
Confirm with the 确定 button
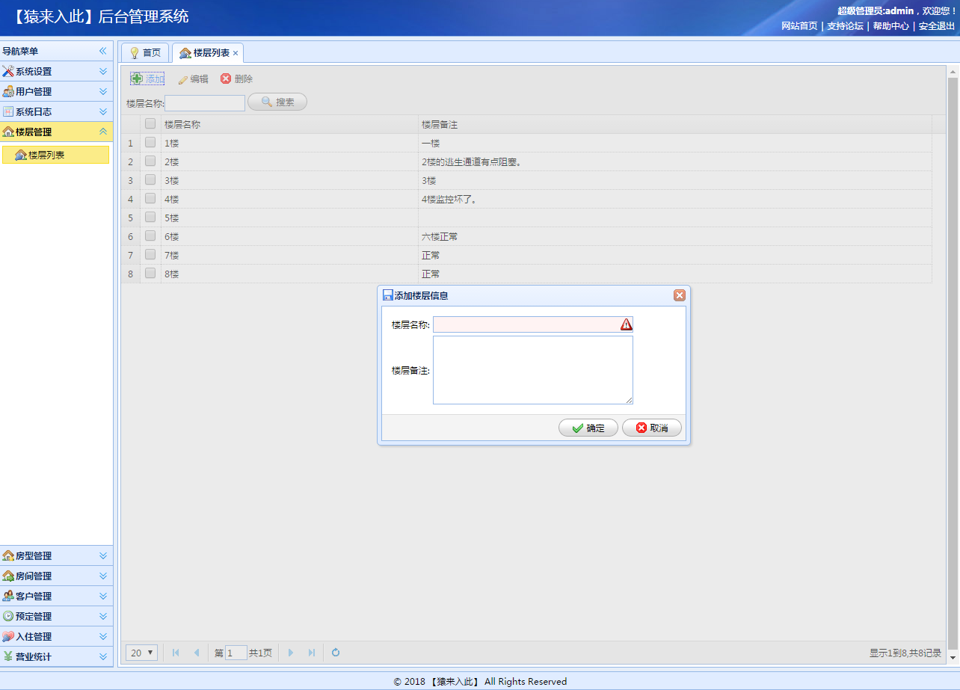point(588,428)
